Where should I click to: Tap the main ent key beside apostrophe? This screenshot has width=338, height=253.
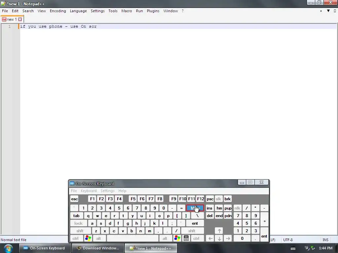coord(195,223)
